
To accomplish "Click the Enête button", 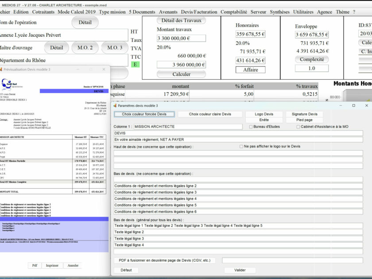I will pyautogui.click(x=264, y=120).
